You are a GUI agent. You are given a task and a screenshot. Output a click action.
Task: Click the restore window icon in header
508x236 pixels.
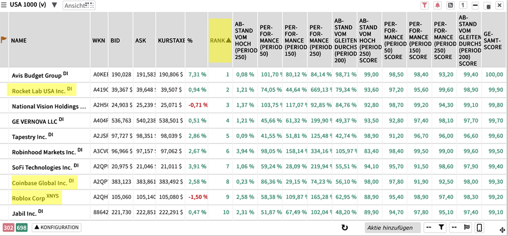point(488,6)
